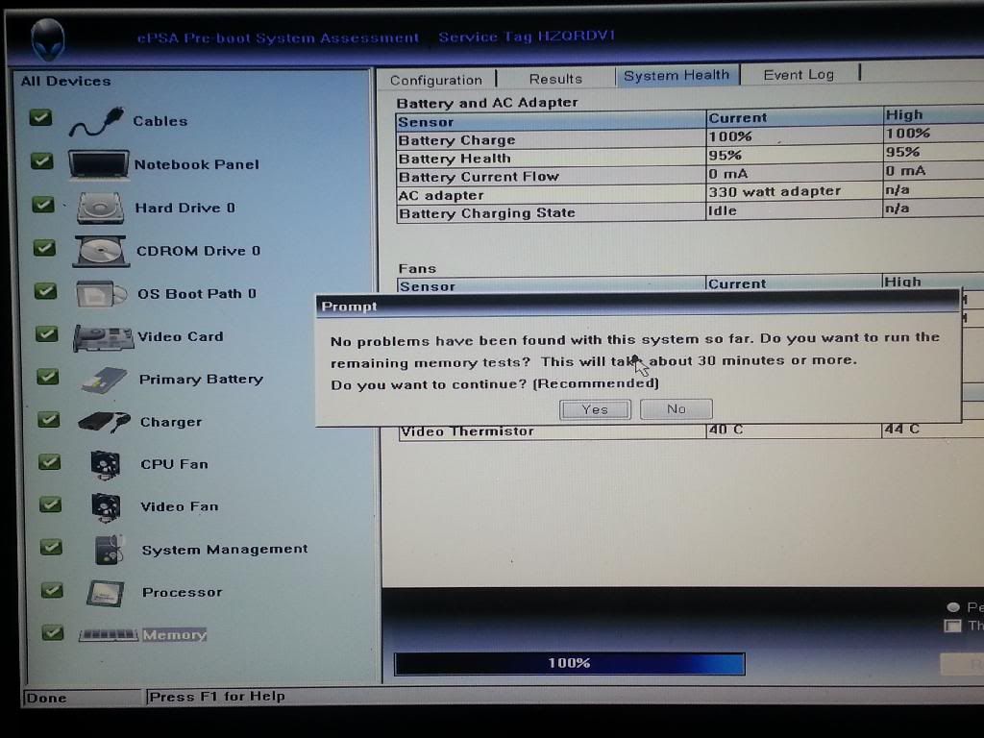Click the '330 watt adapter' value

point(775,192)
